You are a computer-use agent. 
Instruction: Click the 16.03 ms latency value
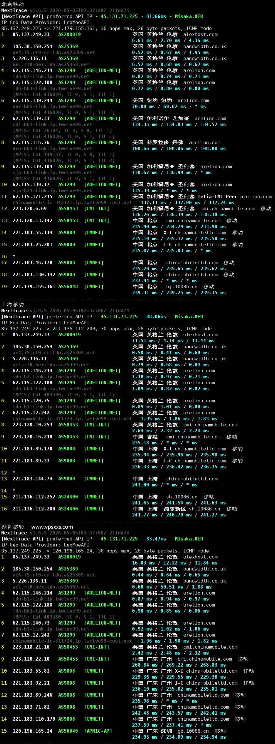coord(144,563)
